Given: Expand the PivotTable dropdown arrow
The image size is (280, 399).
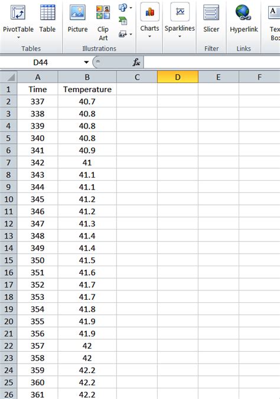Looking at the screenshot, I should [18, 37].
